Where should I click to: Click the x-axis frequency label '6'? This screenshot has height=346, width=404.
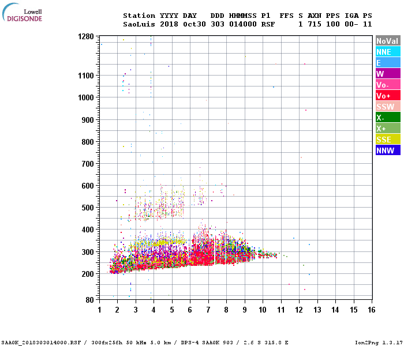coord(190,310)
